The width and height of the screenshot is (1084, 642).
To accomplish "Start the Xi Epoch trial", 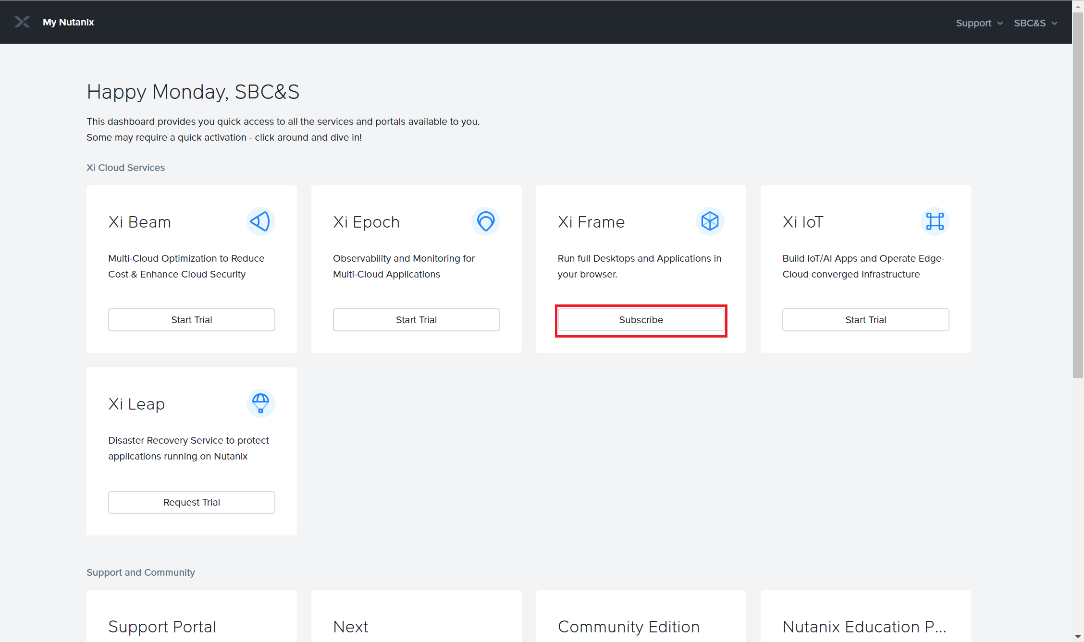I will coord(416,320).
